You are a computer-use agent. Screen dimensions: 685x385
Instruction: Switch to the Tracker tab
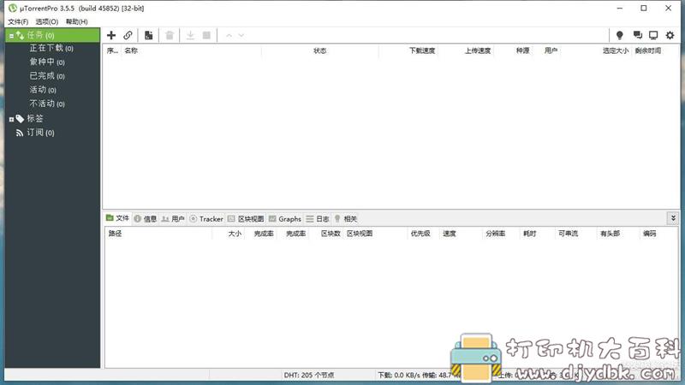[x=206, y=219]
